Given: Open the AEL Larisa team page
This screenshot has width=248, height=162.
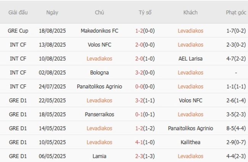Looking at the screenshot, I should coord(190,59).
